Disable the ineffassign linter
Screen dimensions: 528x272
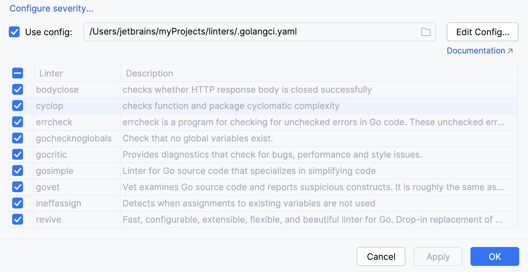point(18,203)
